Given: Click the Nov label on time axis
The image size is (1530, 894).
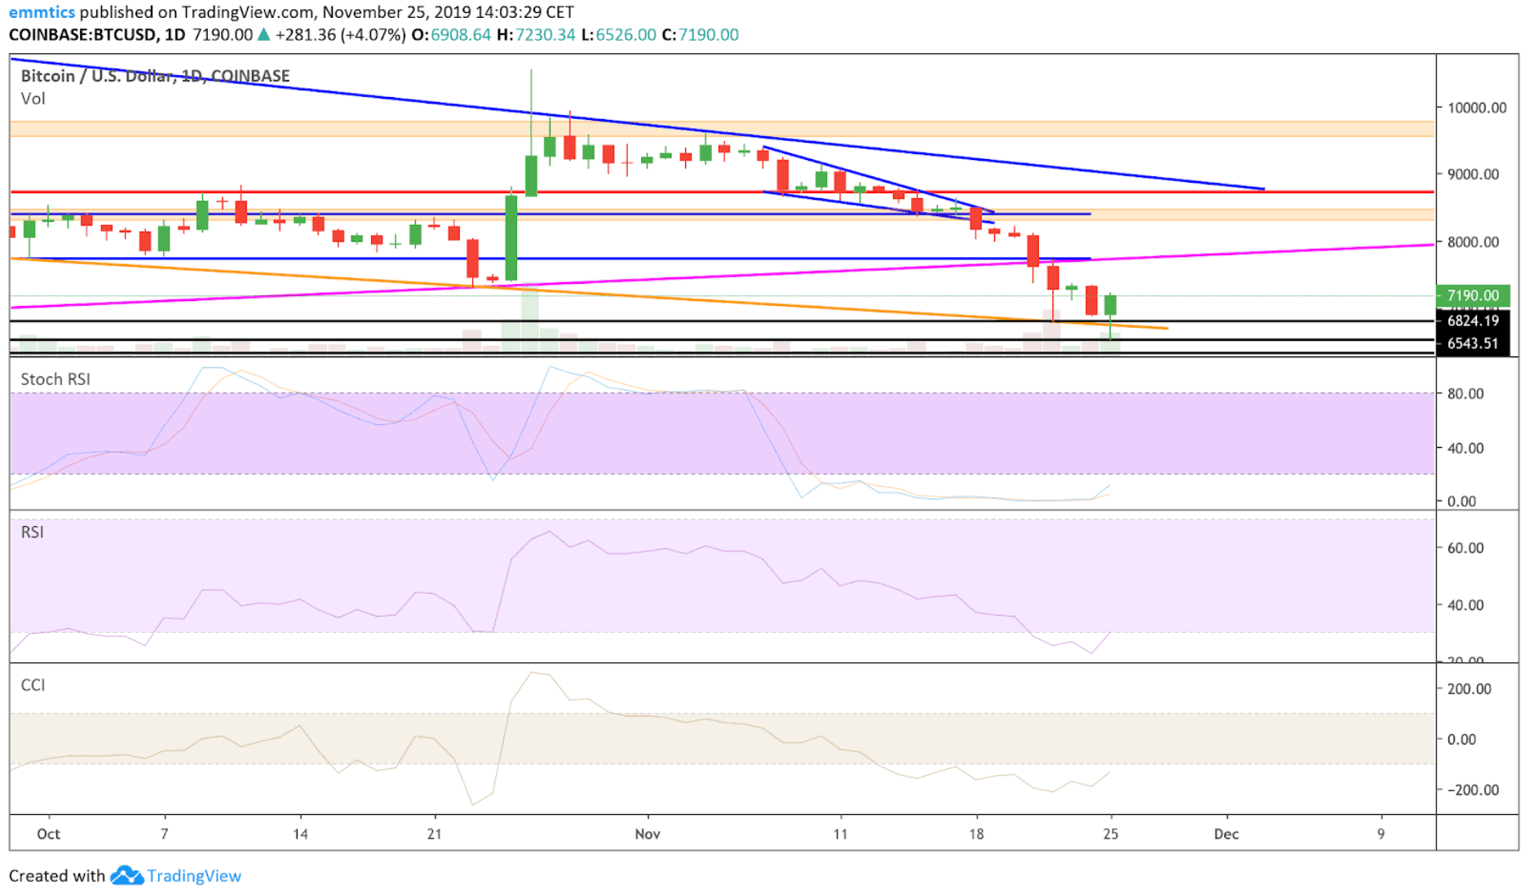Looking at the screenshot, I should (648, 834).
